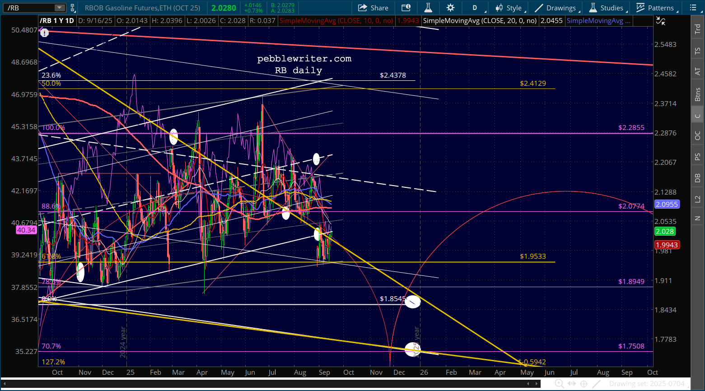Toggle the L2 sidebar panel
The width and height of the screenshot is (705, 391).
(698, 199)
